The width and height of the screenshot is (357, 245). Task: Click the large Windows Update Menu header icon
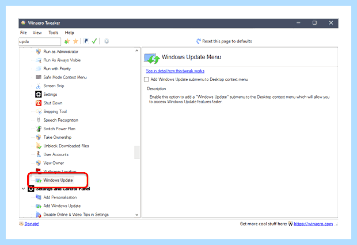pos(152,59)
